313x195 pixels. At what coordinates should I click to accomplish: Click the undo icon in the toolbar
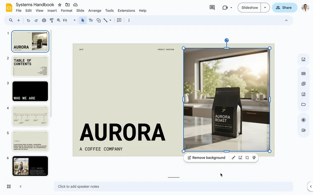[28, 20]
